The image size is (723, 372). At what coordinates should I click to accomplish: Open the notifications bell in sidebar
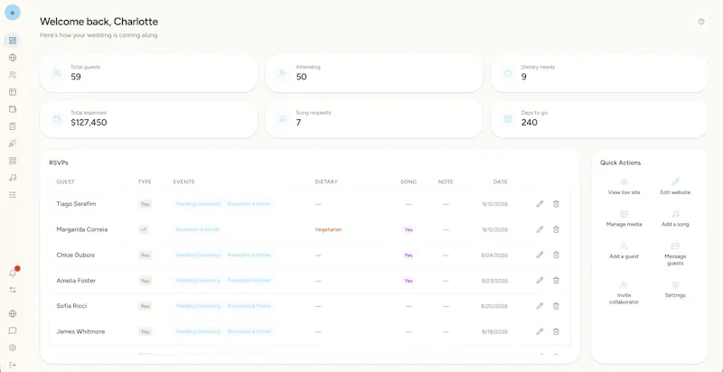click(13, 273)
